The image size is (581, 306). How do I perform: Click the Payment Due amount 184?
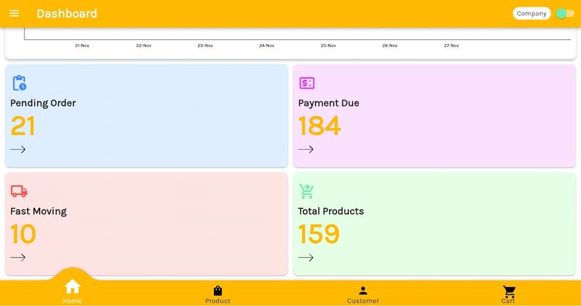coord(319,126)
